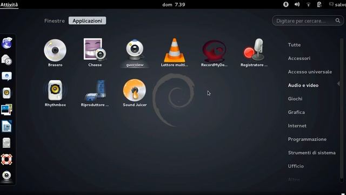Select the Accessori category
The height and width of the screenshot is (195, 346).
[299, 58]
